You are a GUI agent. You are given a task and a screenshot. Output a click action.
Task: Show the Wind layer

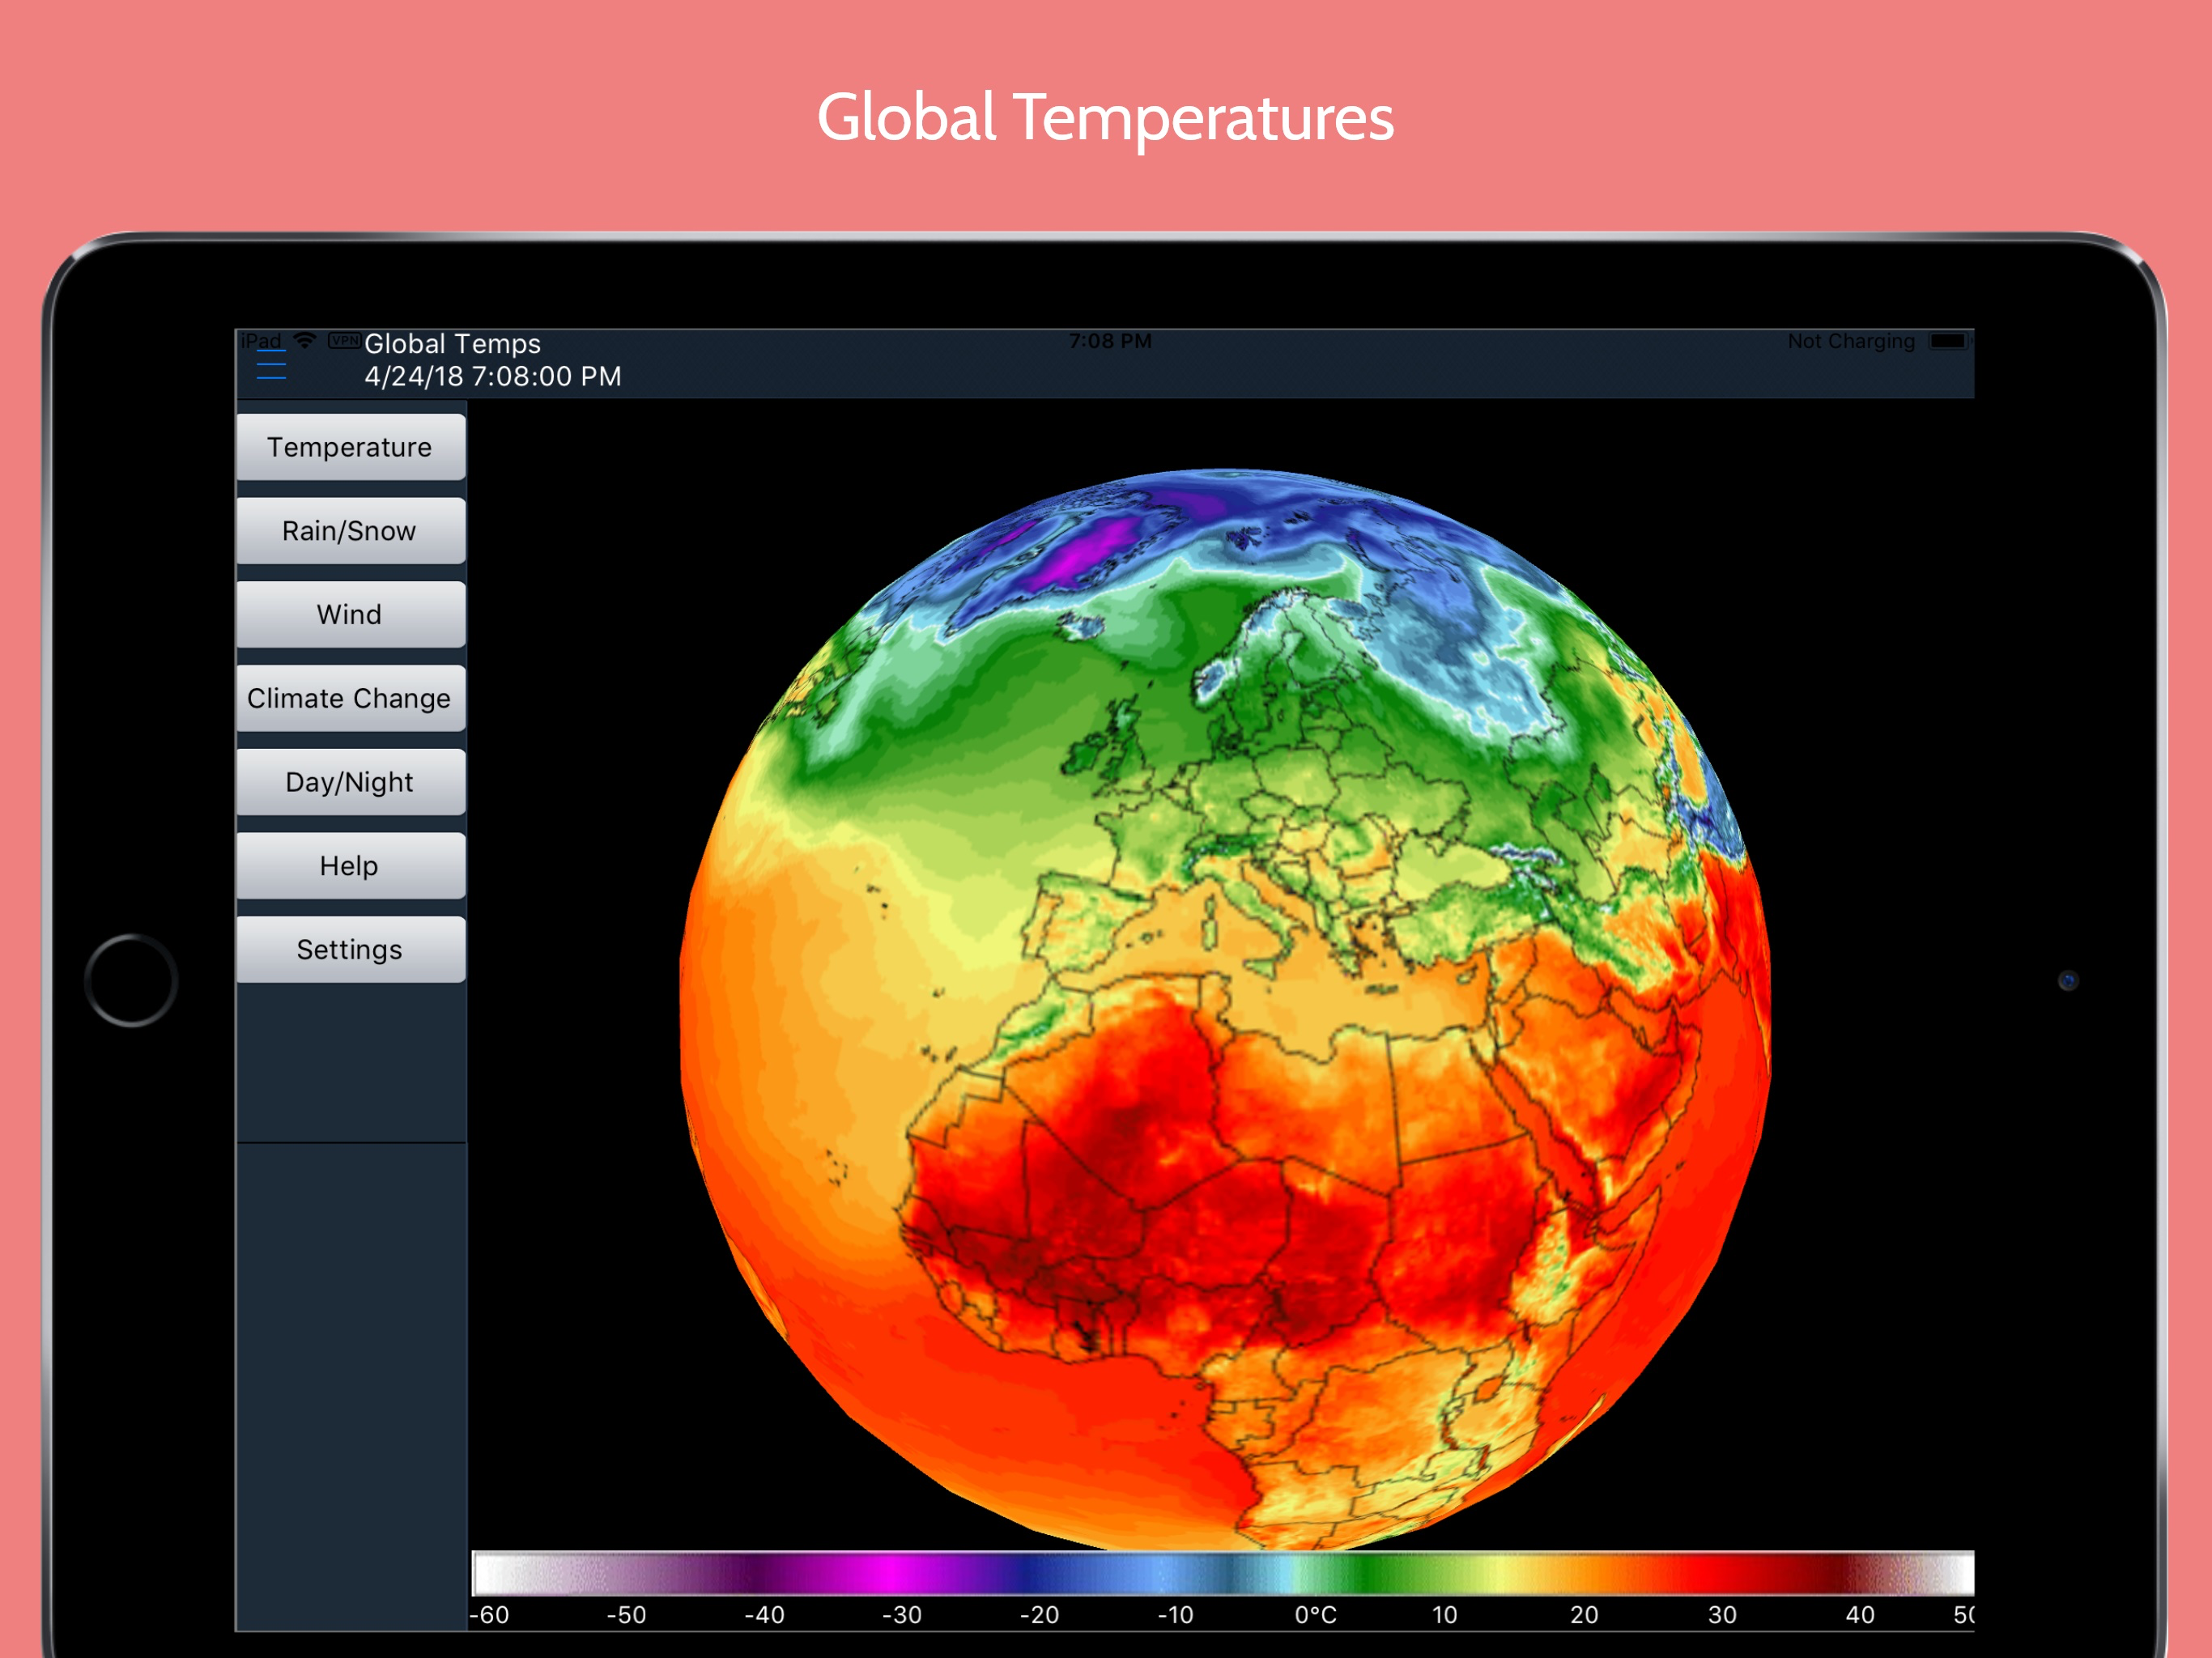click(x=350, y=614)
